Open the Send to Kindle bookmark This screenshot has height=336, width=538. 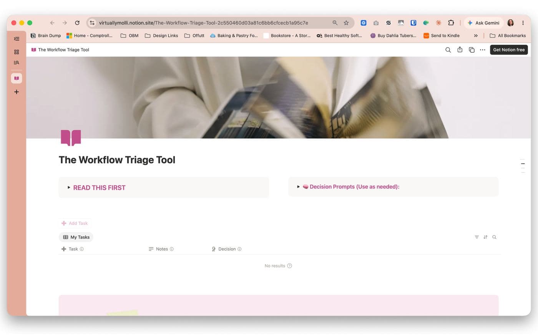(x=442, y=36)
